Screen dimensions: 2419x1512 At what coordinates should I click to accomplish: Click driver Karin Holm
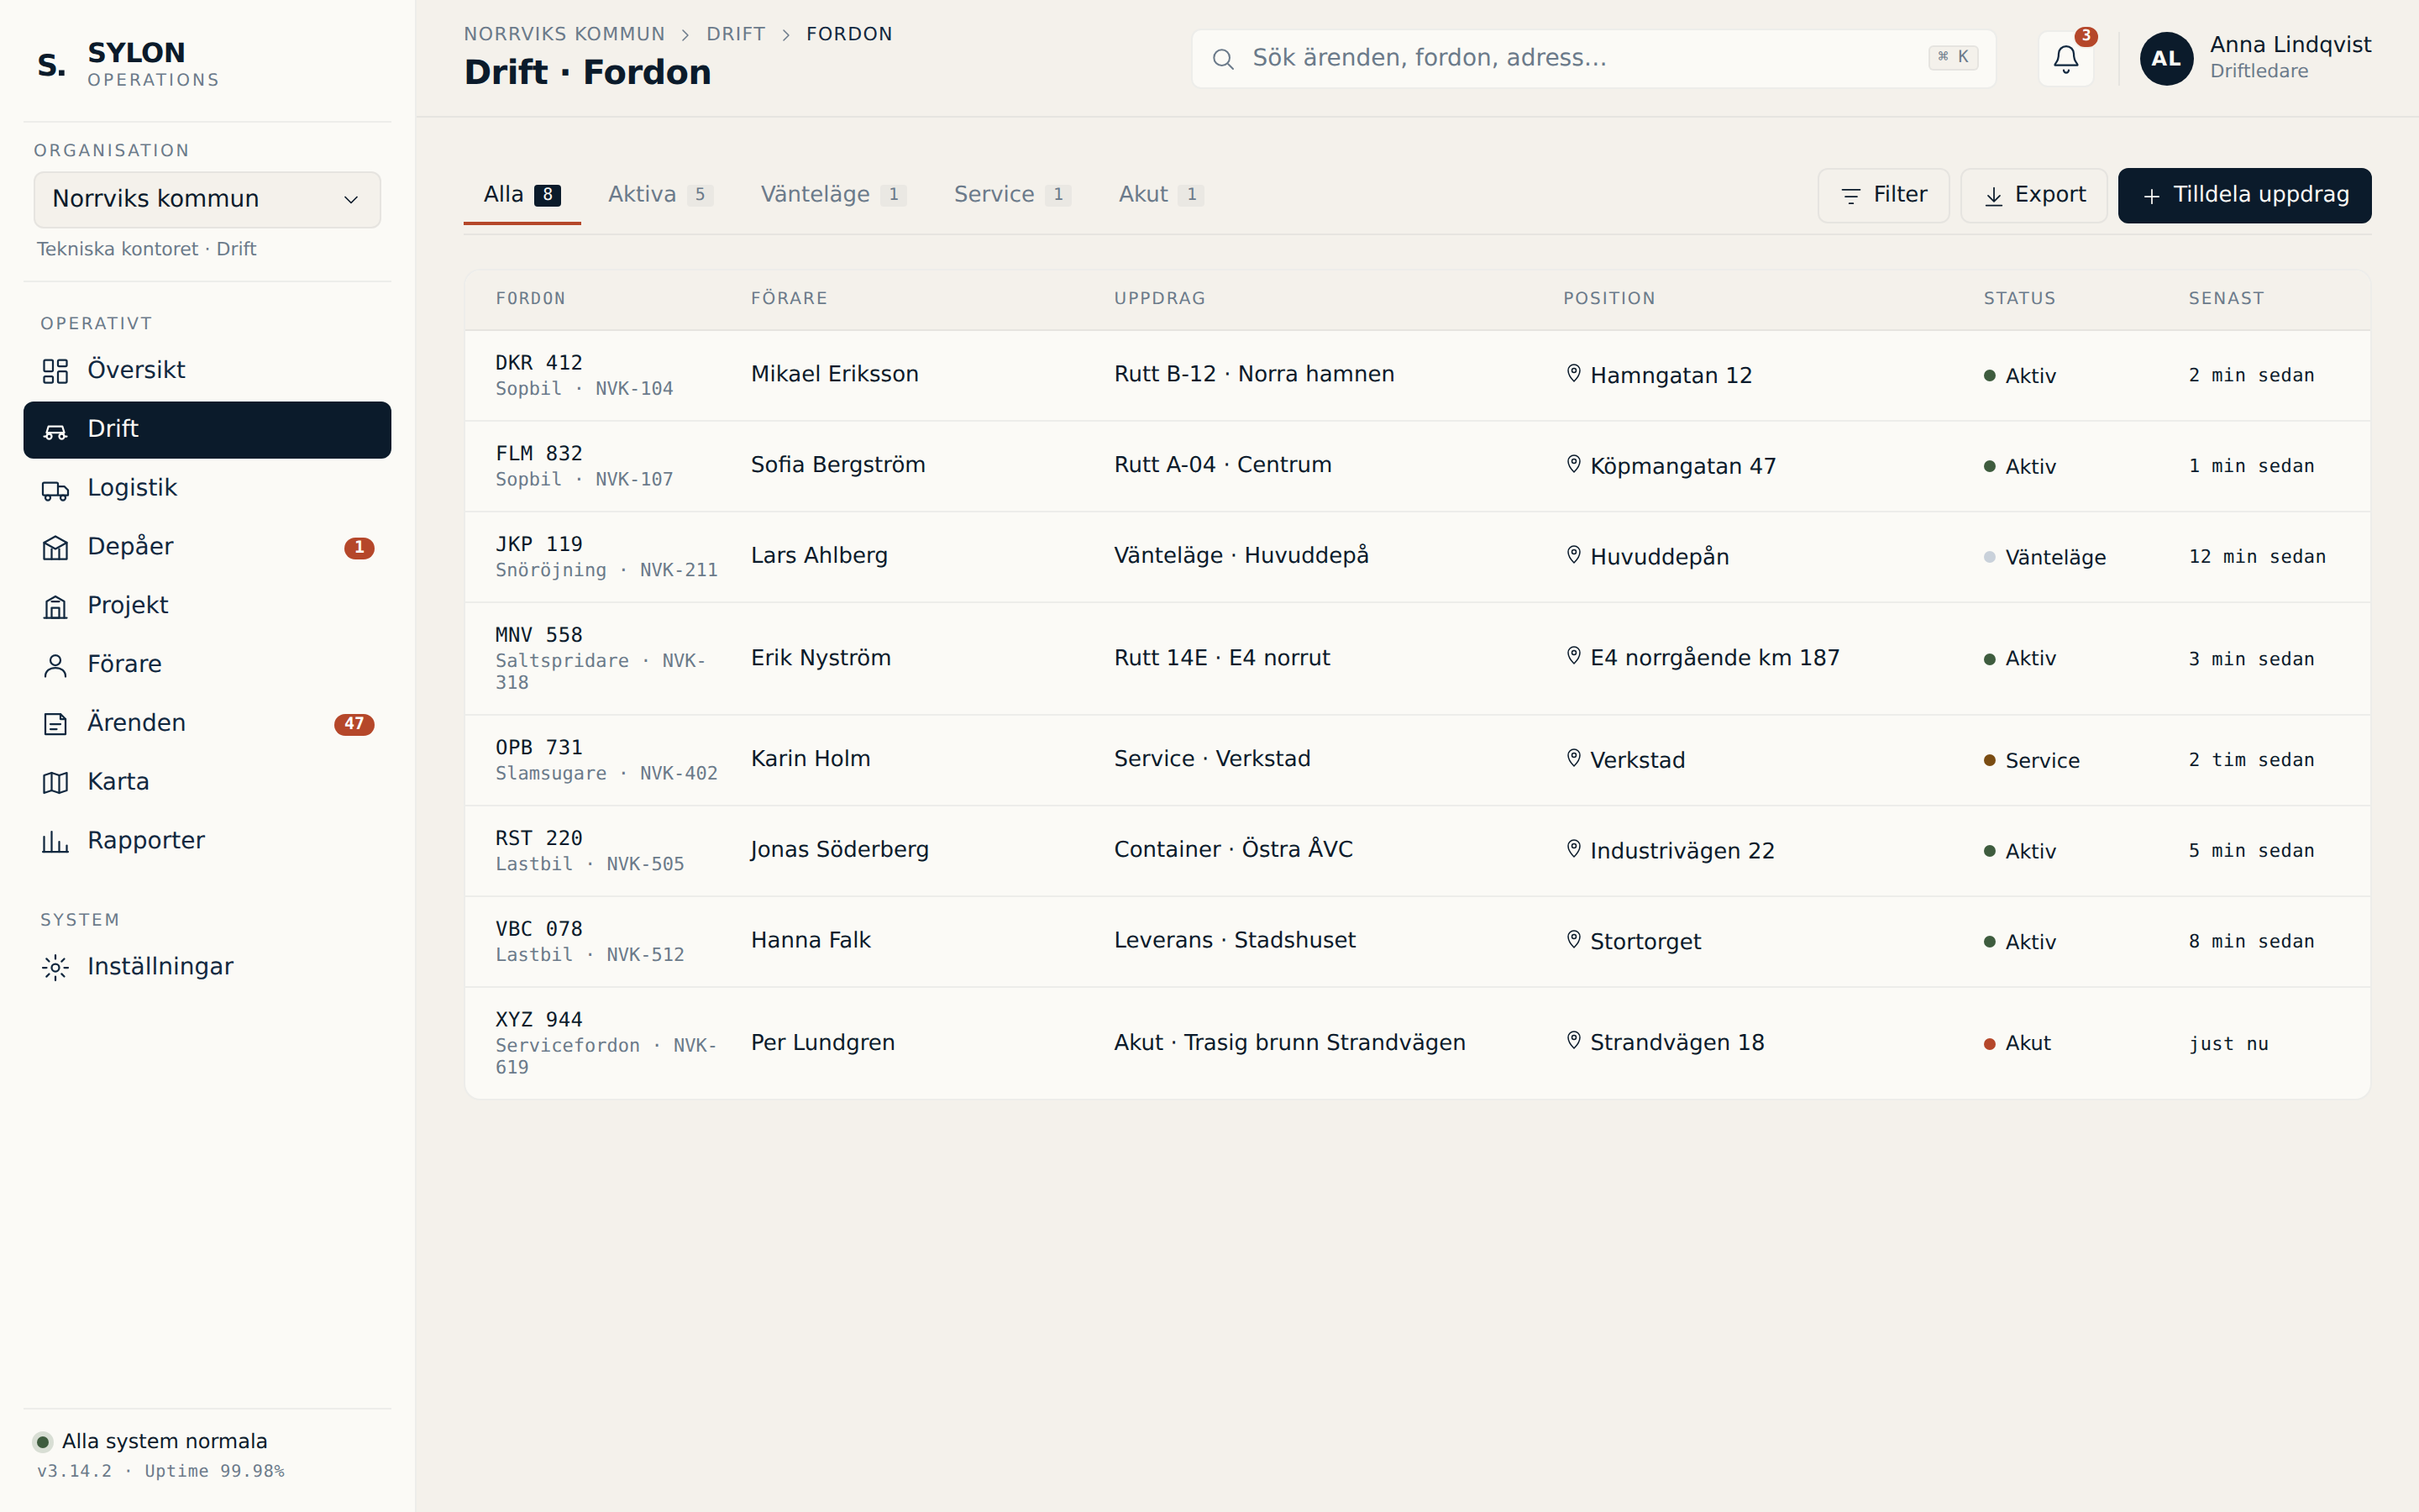coord(811,759)
